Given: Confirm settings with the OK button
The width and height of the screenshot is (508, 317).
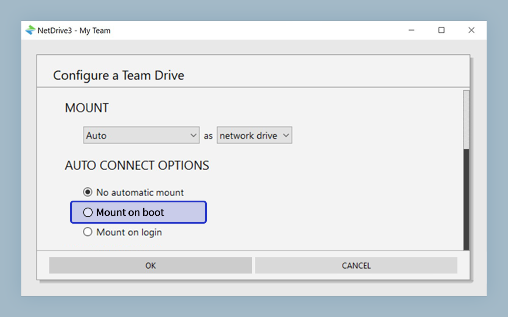Looking at the screenshot, I should [150, 265].
